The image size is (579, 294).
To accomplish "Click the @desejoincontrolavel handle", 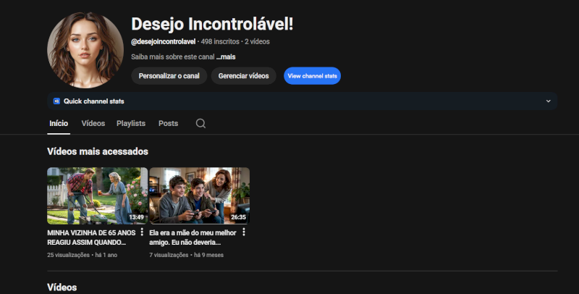I will click(164, 42).
